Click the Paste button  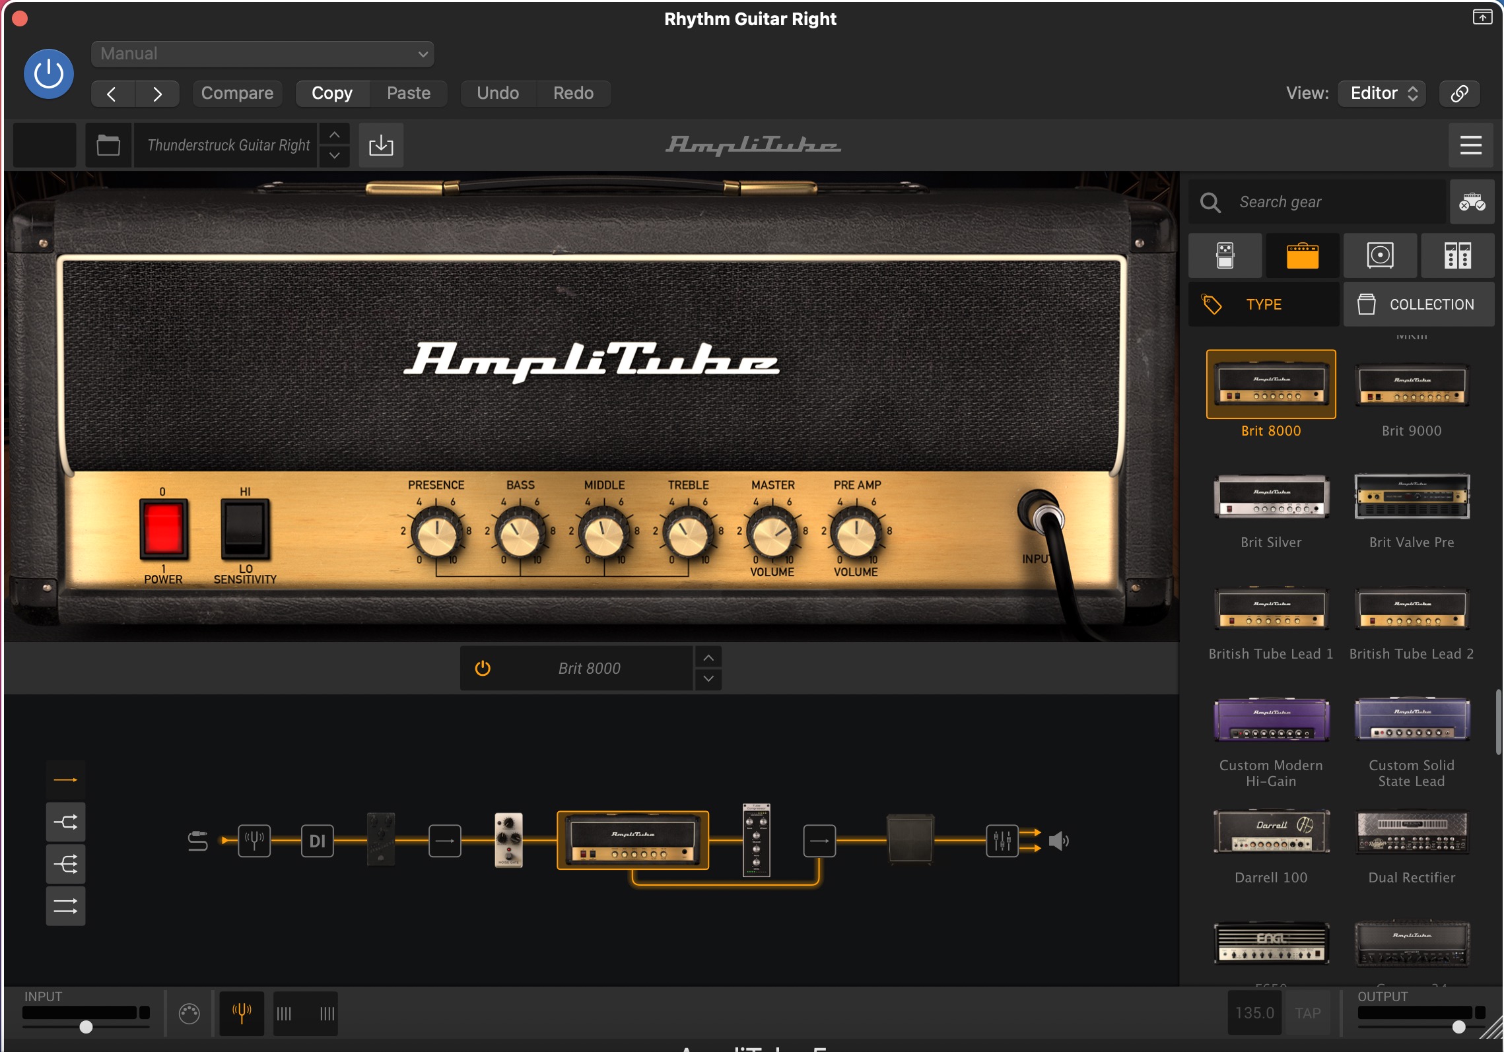point(409,93)
